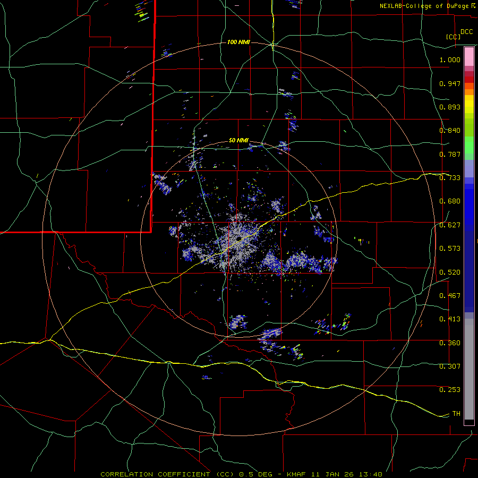The width and height of the screenshot is (478, 478).
Task: Click the radar site center dot
Action: [238, 238]
